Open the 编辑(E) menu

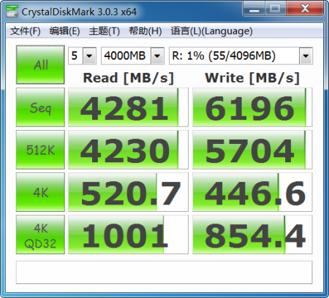[64, 31]
